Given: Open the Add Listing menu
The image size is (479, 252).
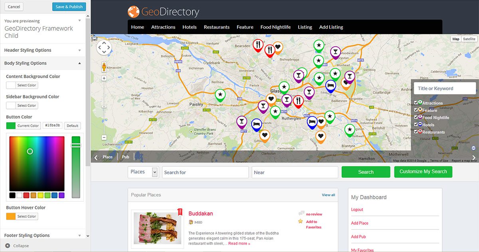Looking at the screenshot, I should 331,27.
